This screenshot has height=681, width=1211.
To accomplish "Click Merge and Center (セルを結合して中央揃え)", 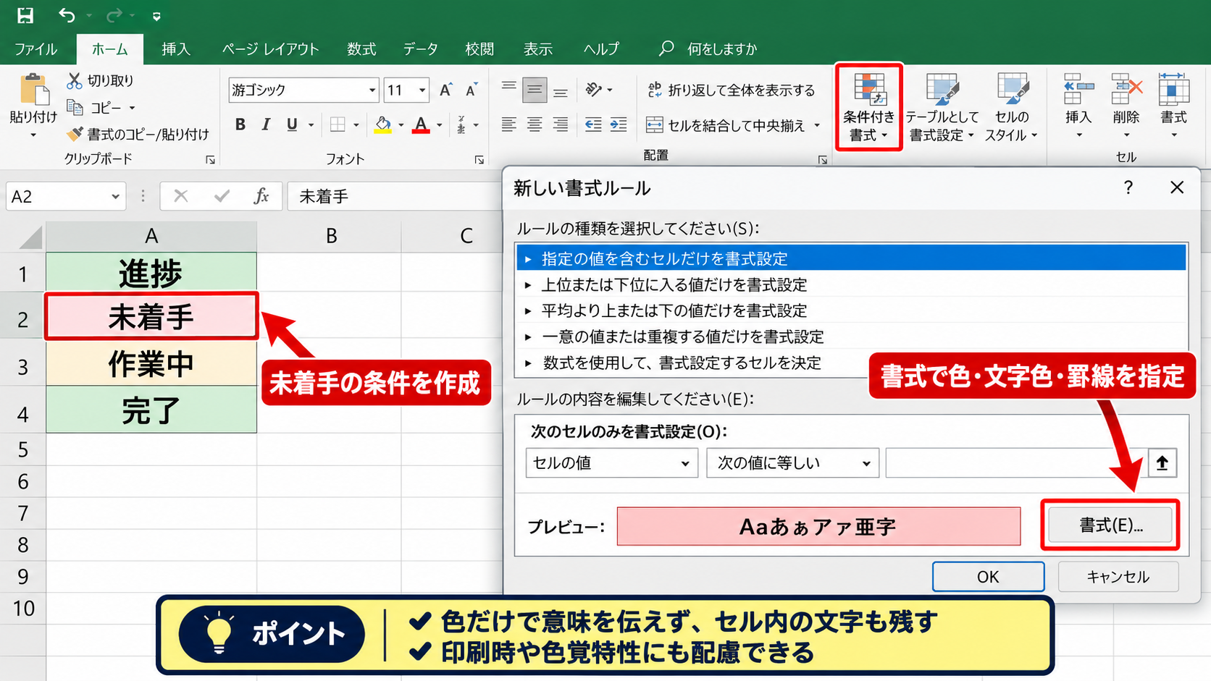I will click(x=733, y=125).
